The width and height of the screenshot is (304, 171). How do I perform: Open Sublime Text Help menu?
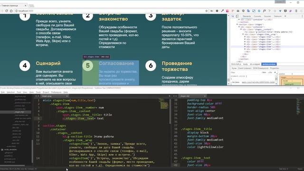(66, 92)
